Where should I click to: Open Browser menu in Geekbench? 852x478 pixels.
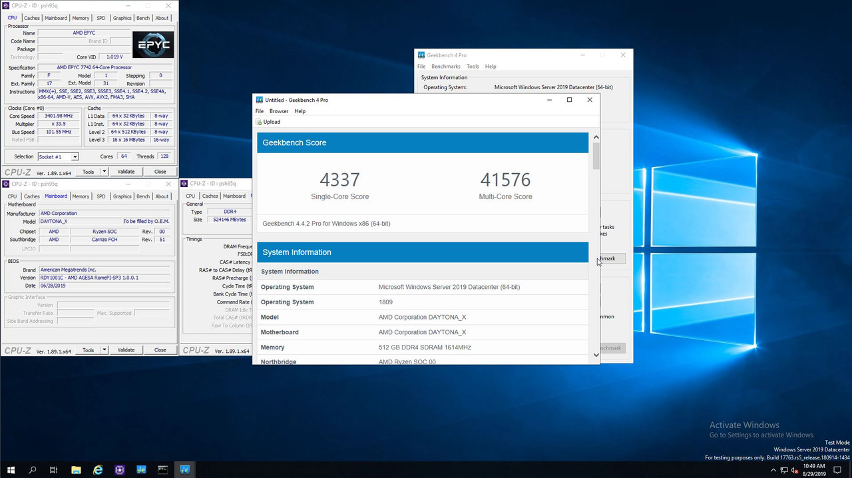pos(279,111)
